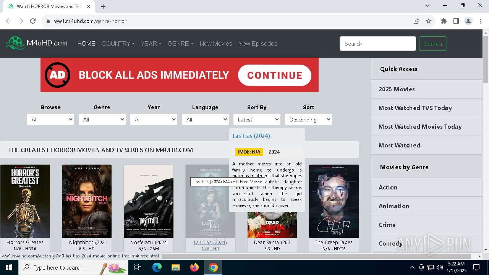View site information lock icon
489x275 pixels.
point(48,21)
